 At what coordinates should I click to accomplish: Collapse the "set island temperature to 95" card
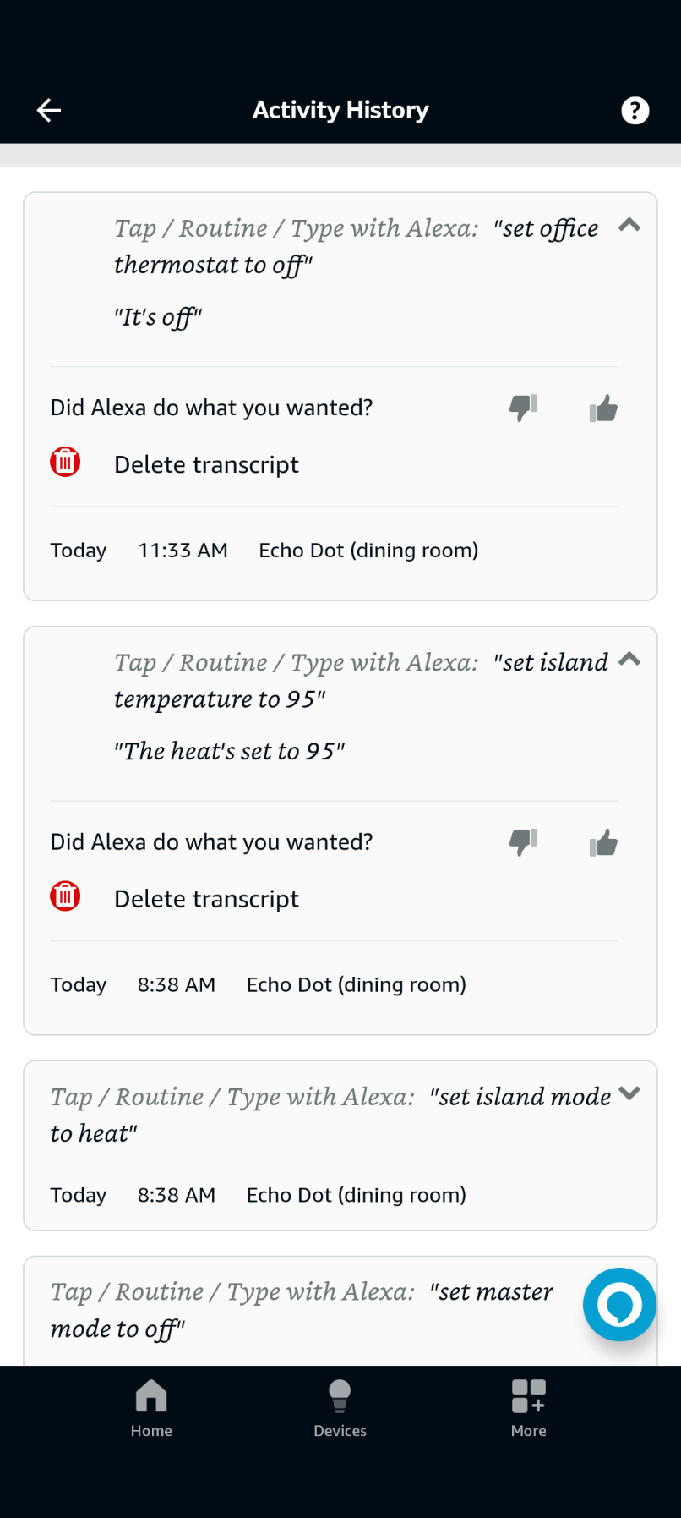pos(629,659)
